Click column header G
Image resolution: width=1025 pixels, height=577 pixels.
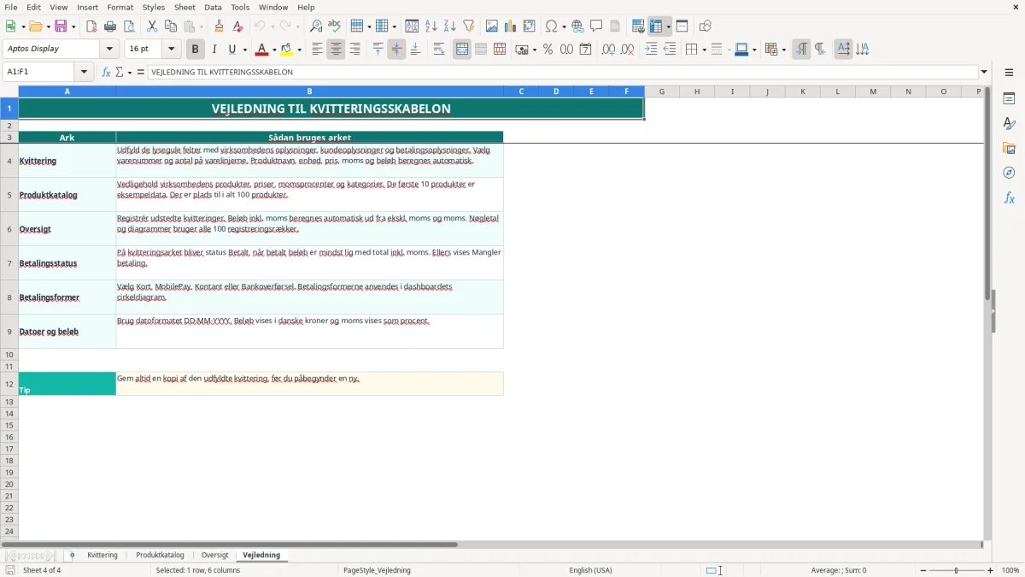[x=662, y=91]
